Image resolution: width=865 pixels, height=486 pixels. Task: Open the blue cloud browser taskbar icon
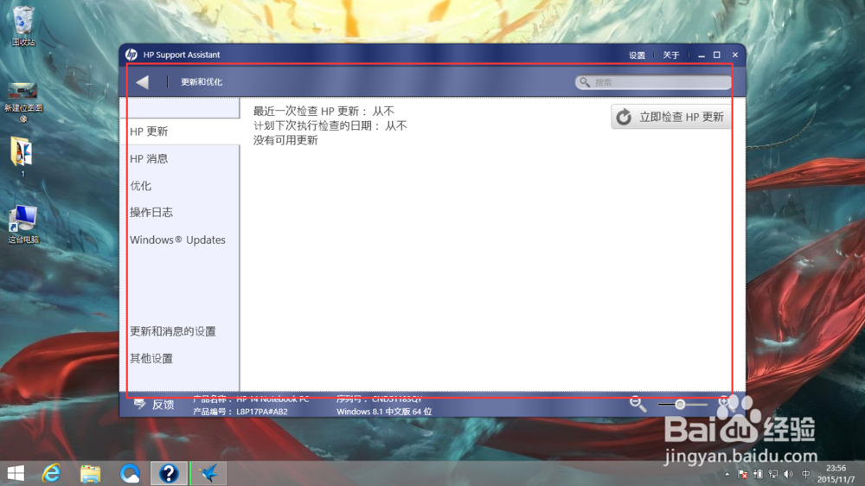[x=131, y=473]
